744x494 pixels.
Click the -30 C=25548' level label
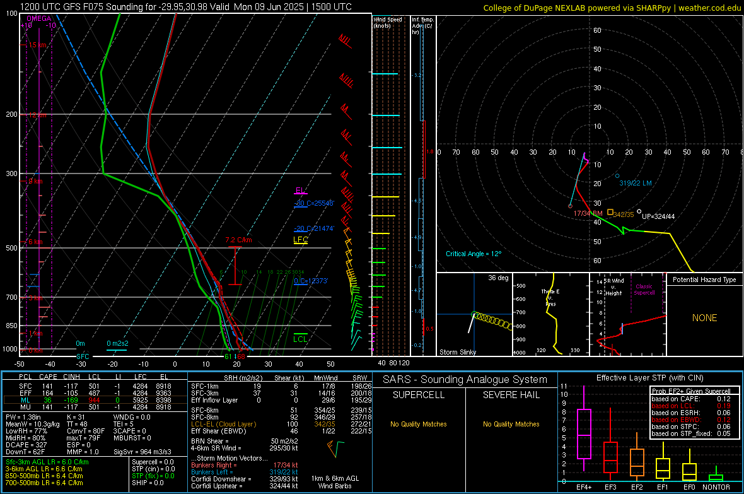(x=314, y=203)
